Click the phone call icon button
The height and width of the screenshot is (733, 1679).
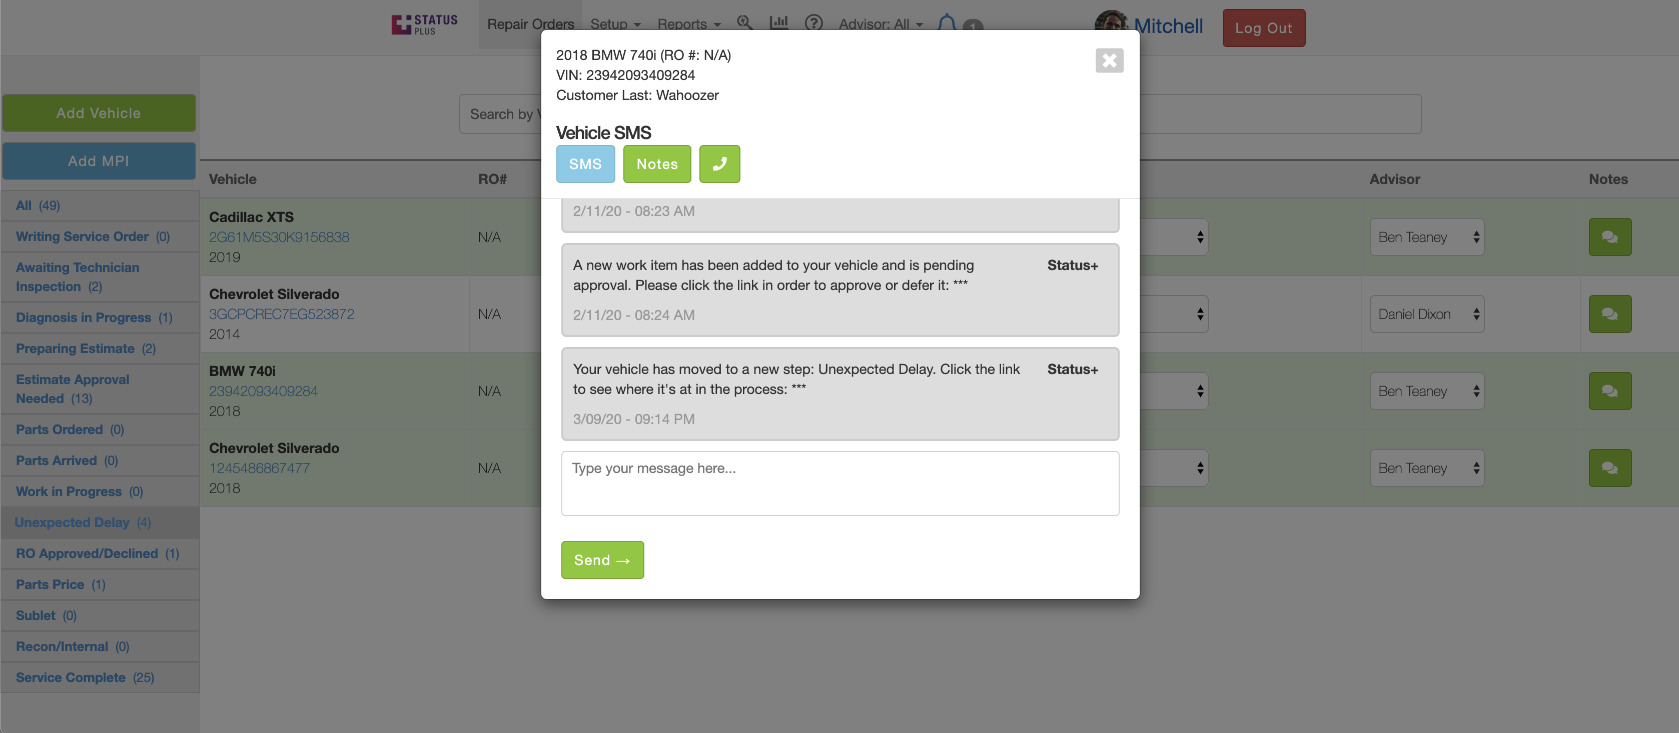[x=719, y=164]
